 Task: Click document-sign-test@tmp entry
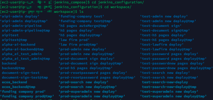pyautogui.click(x=25, y=78)
